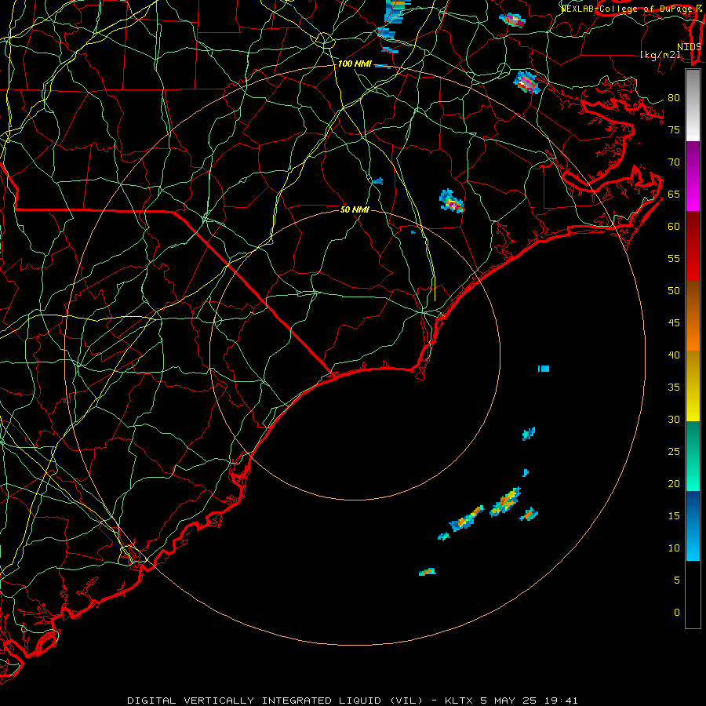Click the "DIGITAL VERTICALLY INTEGRATED LIQUID (VIL)" title
Image resolution: width=706 pixels, height=706 pixels.
point(275,701)
